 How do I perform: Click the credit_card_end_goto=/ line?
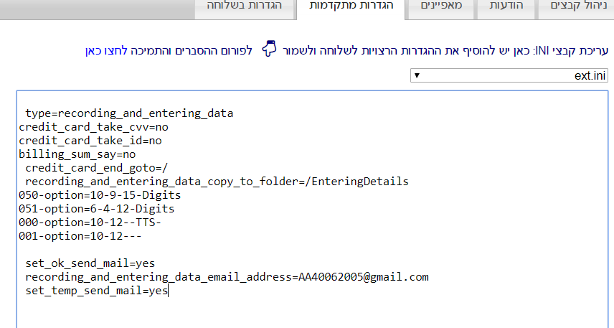click(97, 168)
